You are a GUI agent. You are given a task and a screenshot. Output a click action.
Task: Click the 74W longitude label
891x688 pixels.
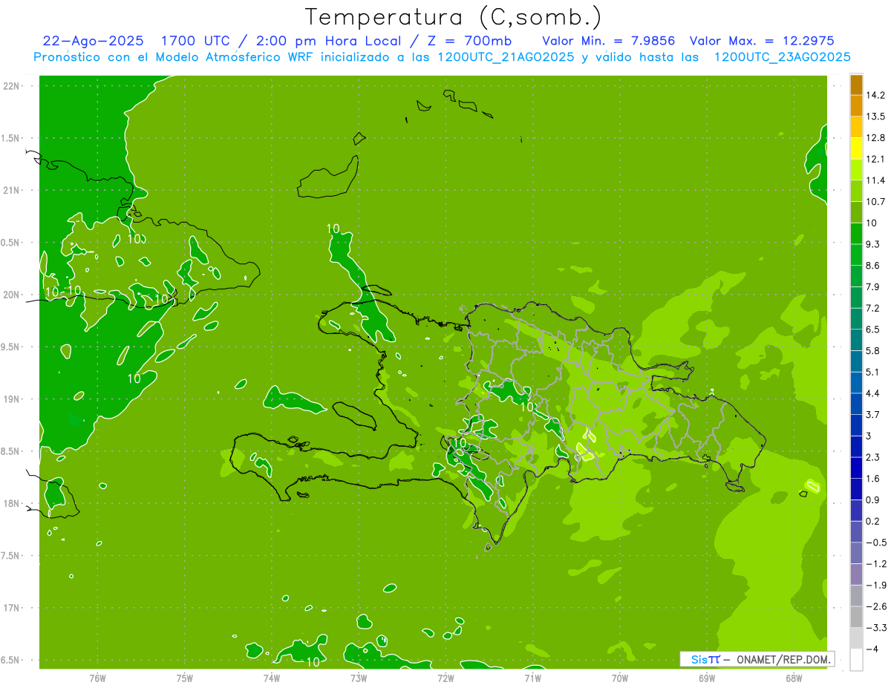tap(272, 678)
